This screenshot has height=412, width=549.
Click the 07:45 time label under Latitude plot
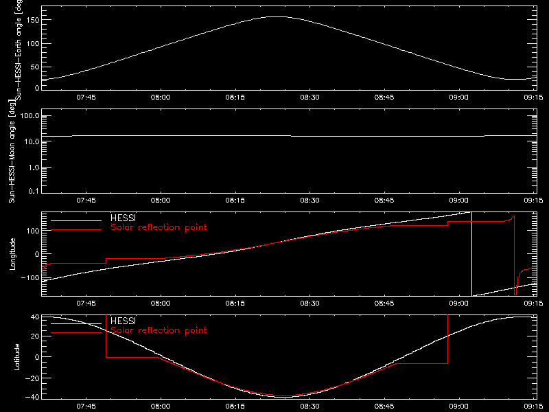coord(86,406)
